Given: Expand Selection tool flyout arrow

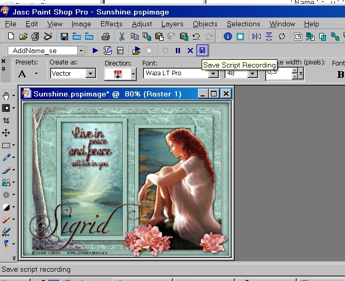Looking at the screenshot, I should [13, 145].
